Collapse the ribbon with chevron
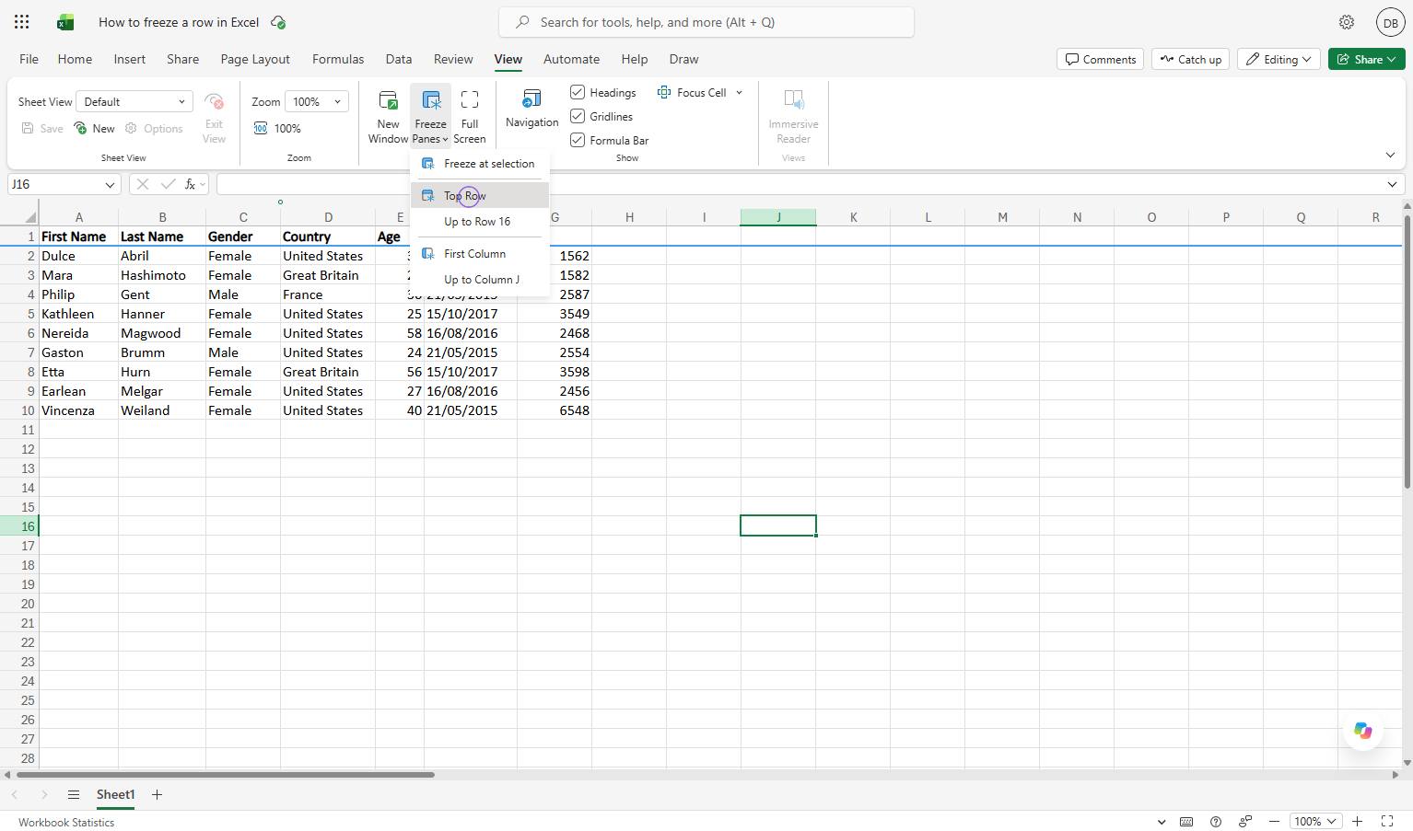The image size is (1413, 831). coord(1390,155)
